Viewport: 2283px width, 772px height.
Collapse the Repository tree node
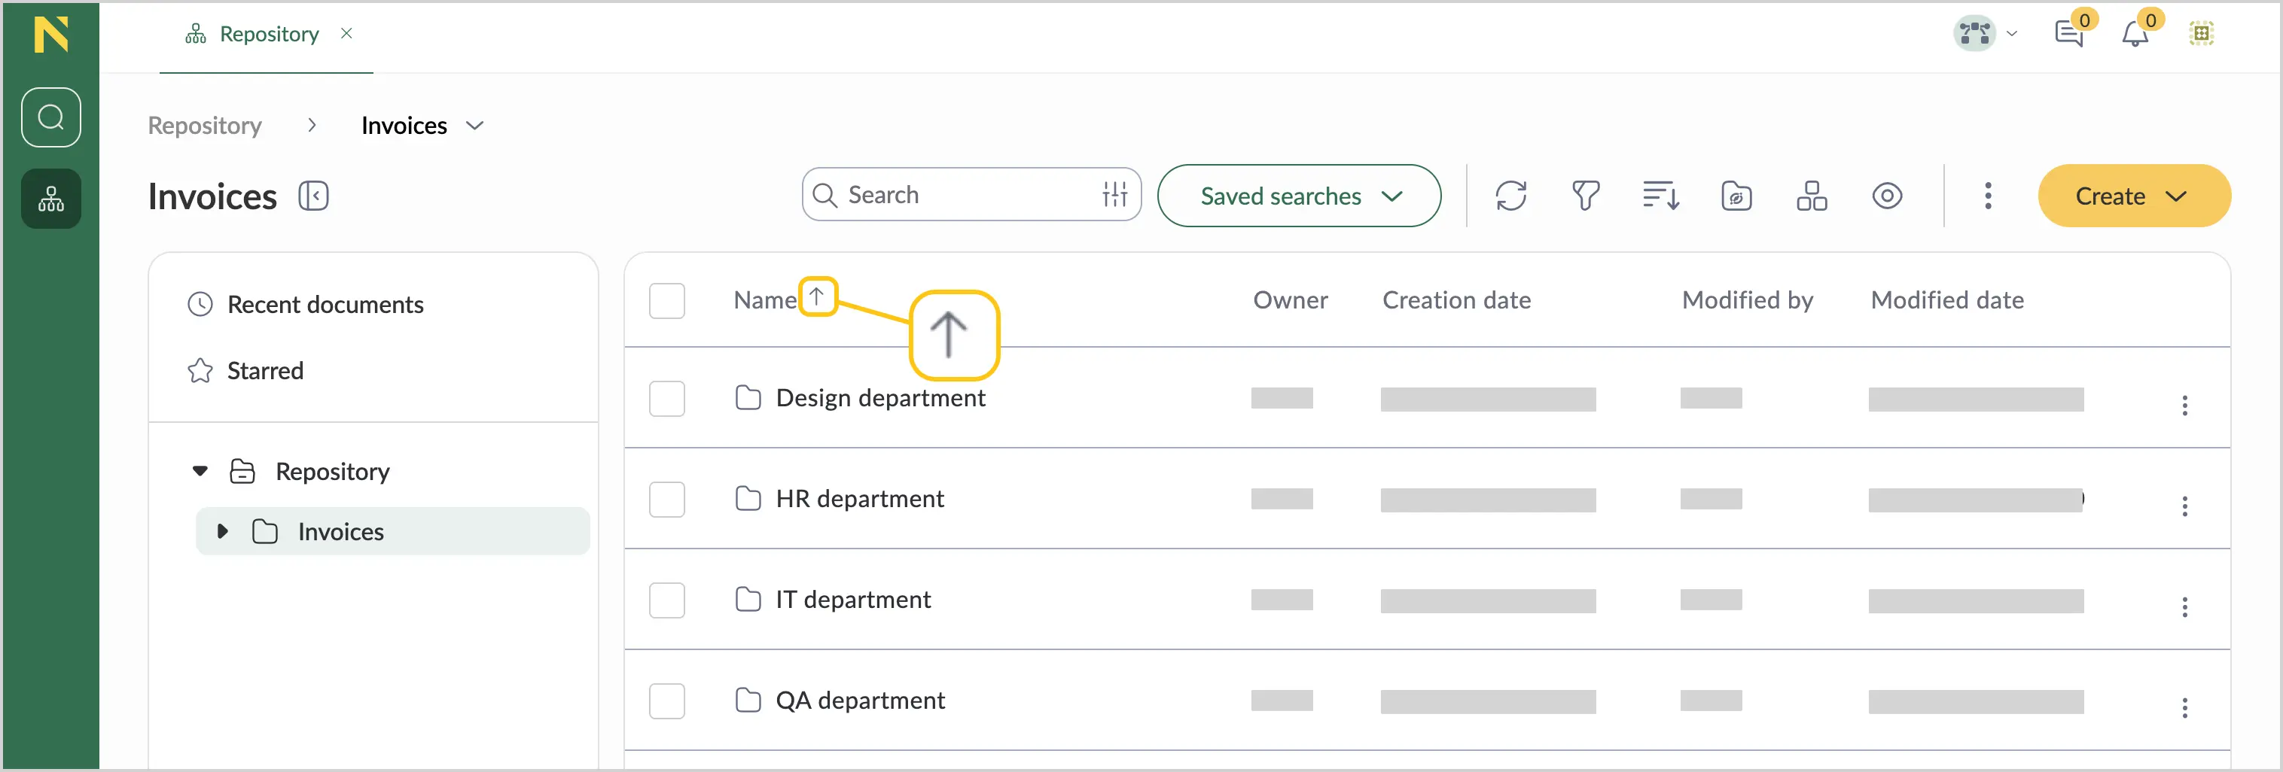[200, 471]
